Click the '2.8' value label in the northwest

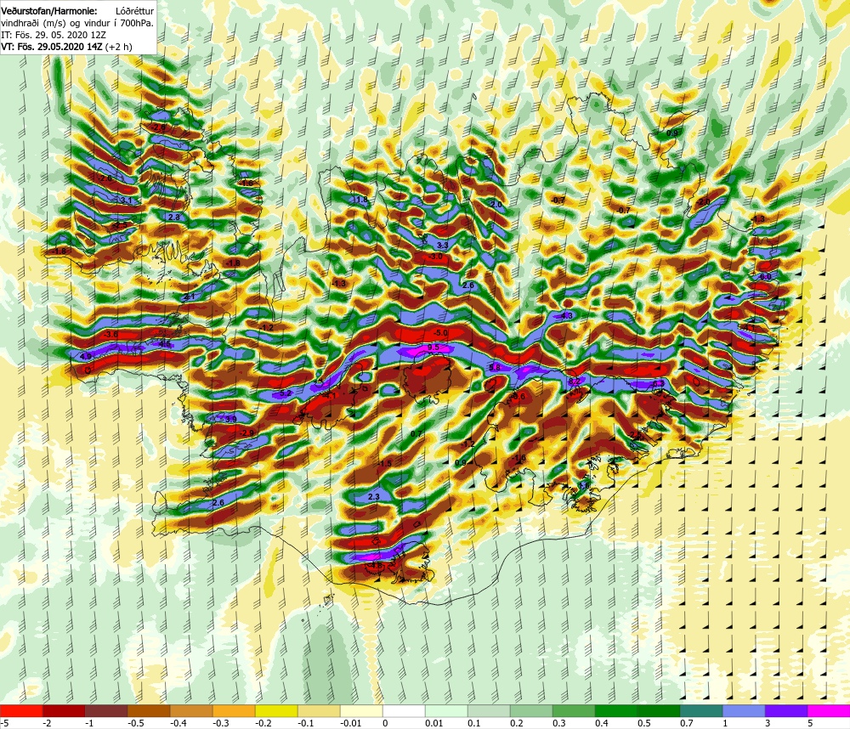174,217
